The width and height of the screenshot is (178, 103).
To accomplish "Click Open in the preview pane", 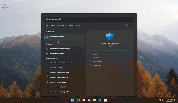I will (x=95, y=54).
